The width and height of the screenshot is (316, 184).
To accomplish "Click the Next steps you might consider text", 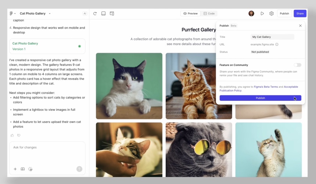I will coord(32,93).
